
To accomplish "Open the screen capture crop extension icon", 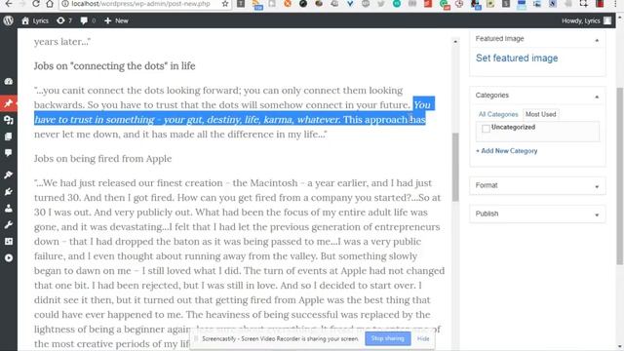I will tap(583, 4).
